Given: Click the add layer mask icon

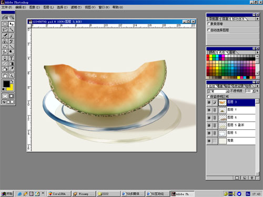Looking at the screenshot, I should pyautogui.click(x=237, y=178).
